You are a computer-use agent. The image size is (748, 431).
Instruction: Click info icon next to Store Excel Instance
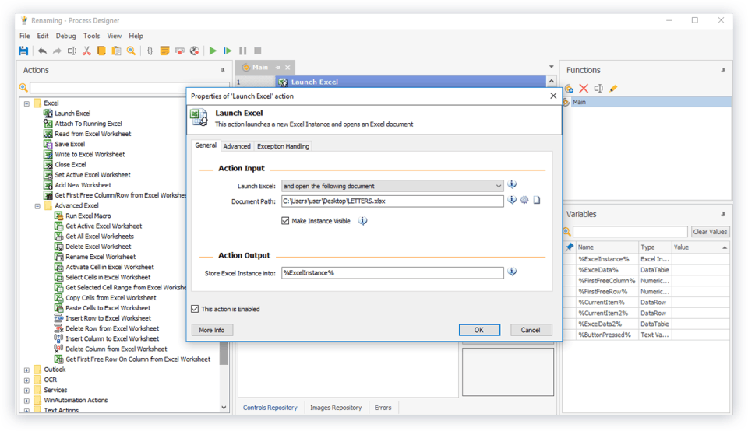512,272
